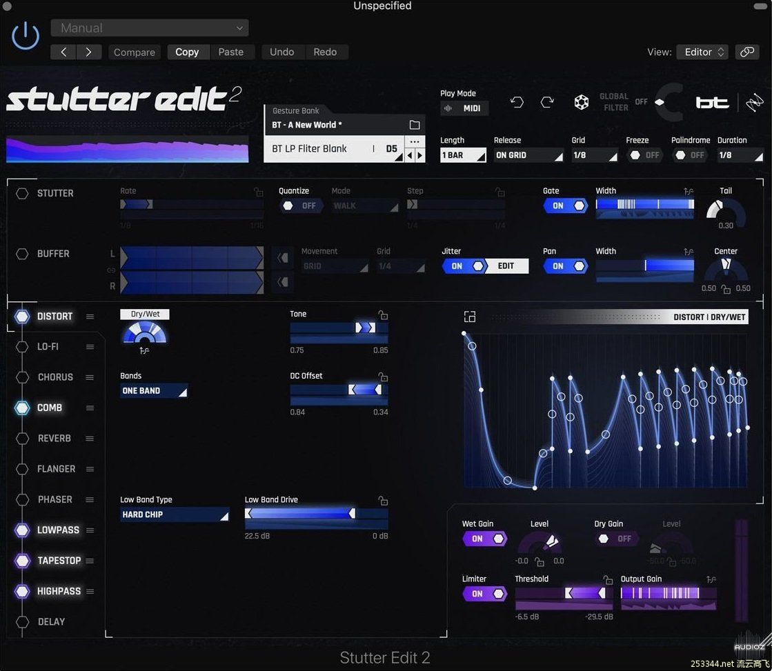Click the Paste button
Image resolution: width=772 pixels, height=671 pixels.
pos(231,52)
